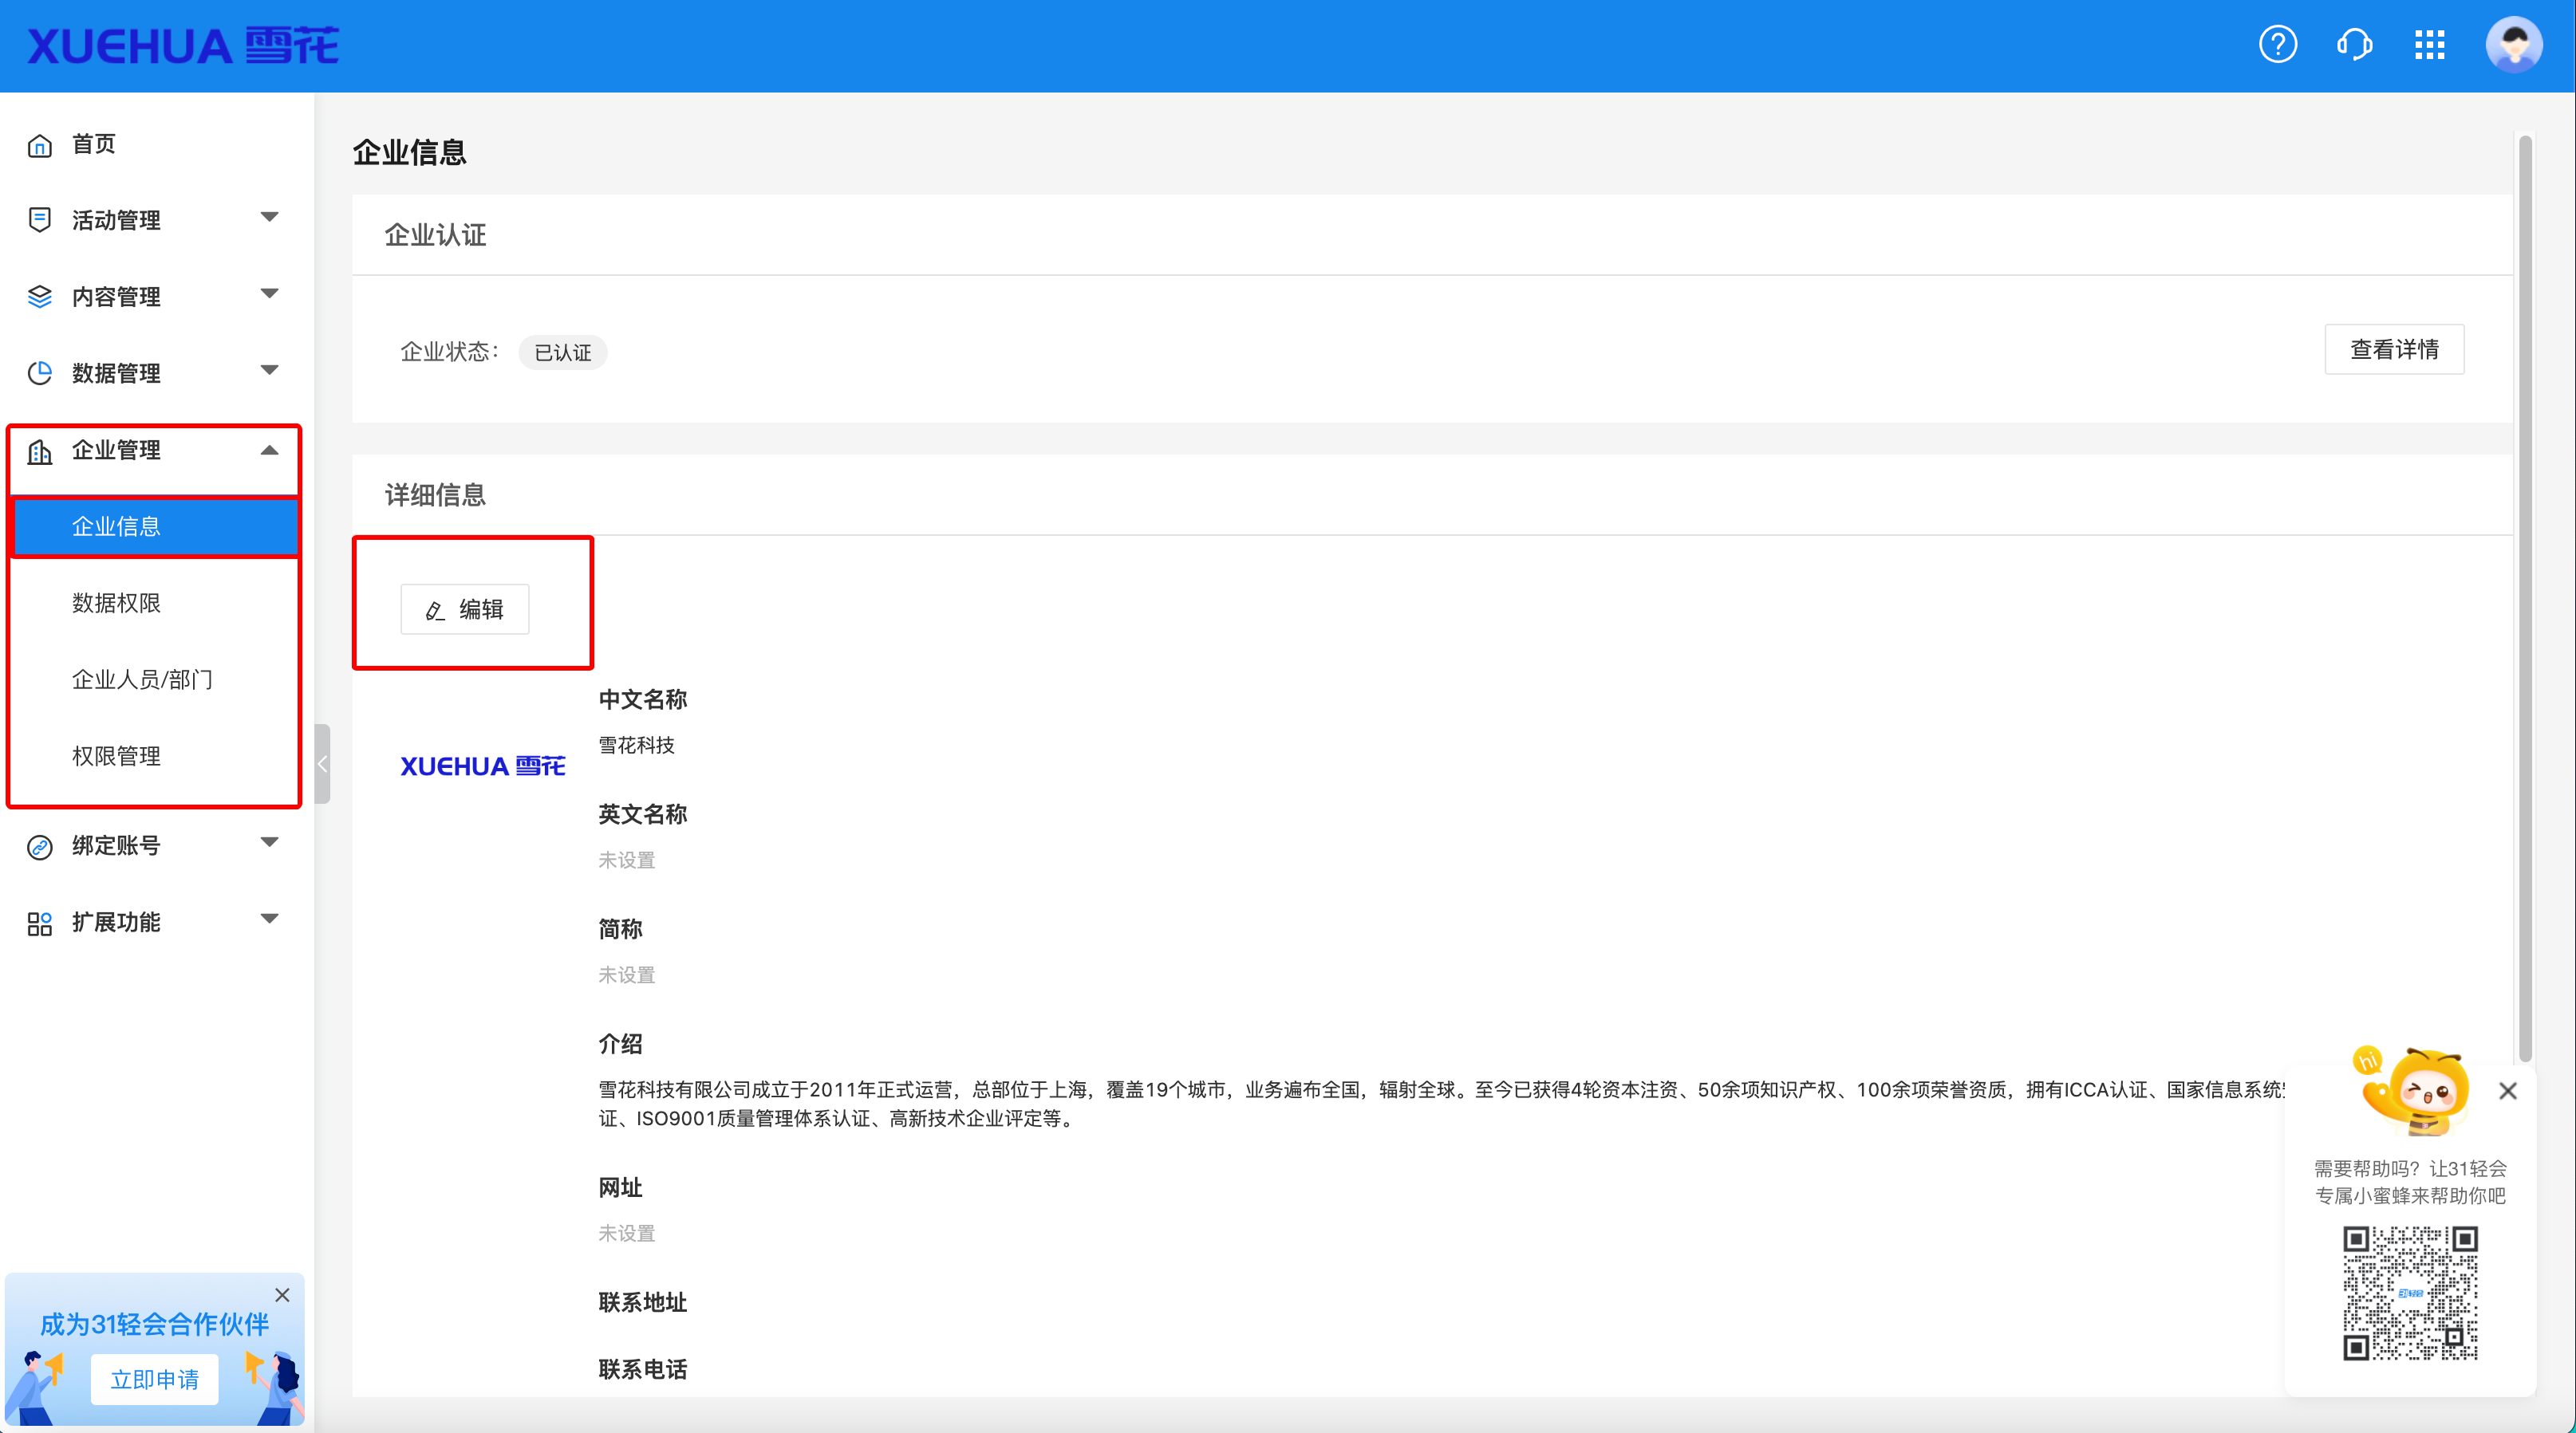This screenshot has width=2576, height=1433.
Task: Close the bee helper QR popup
Action: tap(2507, 1090)
